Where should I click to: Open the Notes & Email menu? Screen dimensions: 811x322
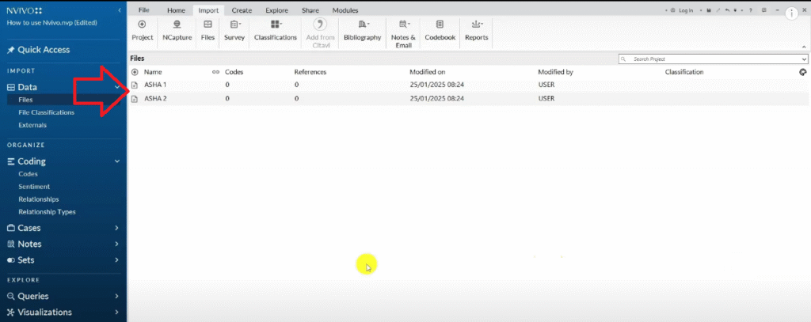(x=403, y=34)
